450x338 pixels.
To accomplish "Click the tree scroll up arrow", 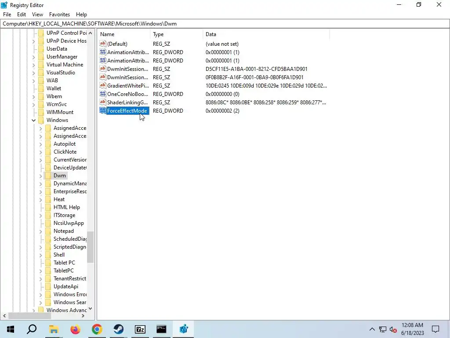I will 91,33.
